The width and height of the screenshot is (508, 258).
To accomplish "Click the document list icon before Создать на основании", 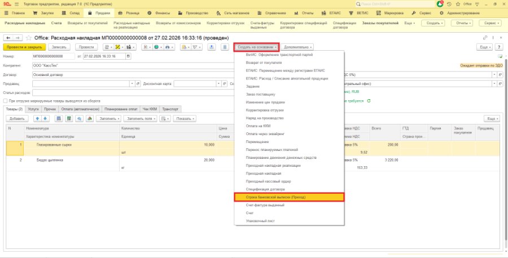I will pos(225,47).
